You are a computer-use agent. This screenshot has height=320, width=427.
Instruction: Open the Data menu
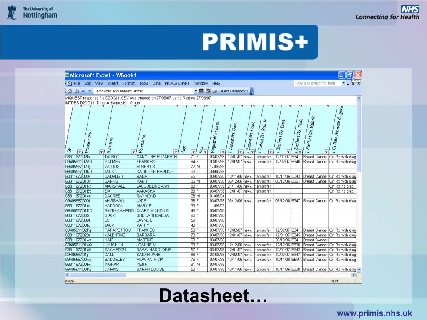pyautogui.click(x=156, y=83)
